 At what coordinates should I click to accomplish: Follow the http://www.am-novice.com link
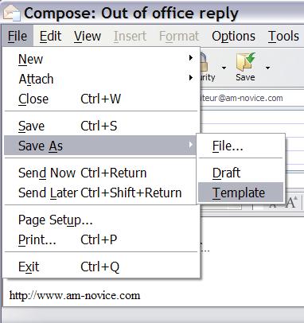[75, 295]
